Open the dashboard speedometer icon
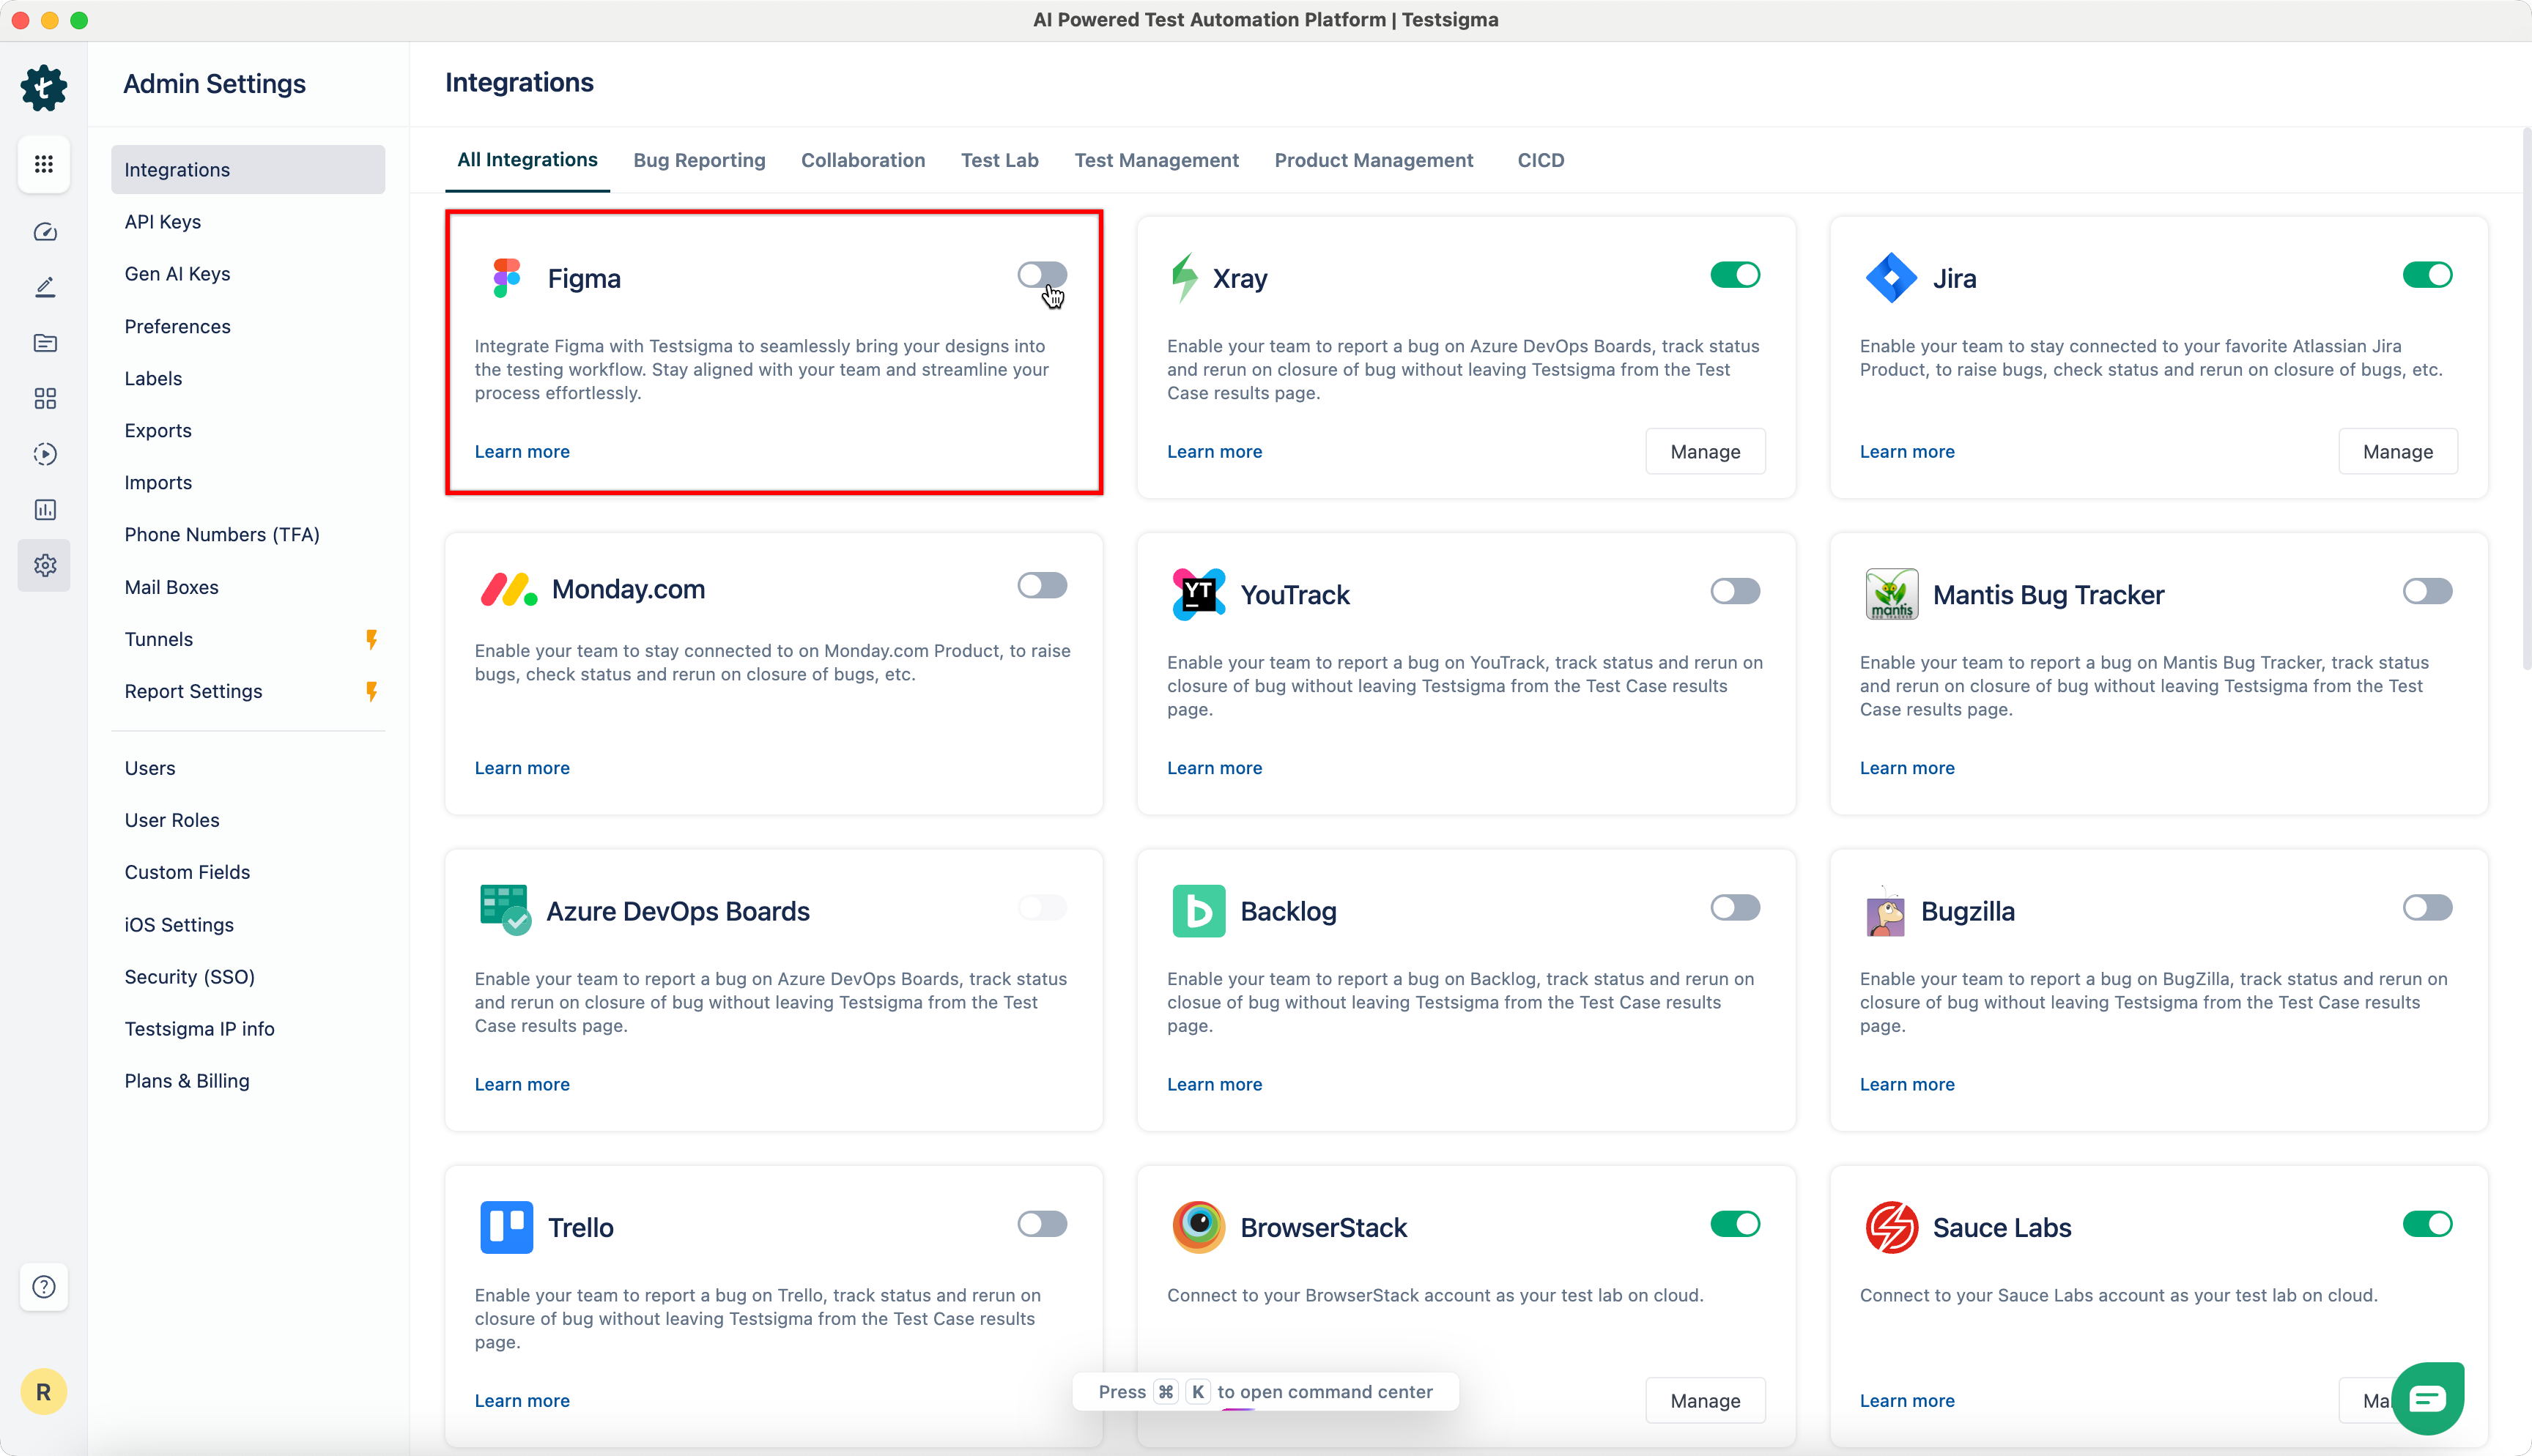2532x1456 pixels. pyautogui.click(x=44, y=231)
